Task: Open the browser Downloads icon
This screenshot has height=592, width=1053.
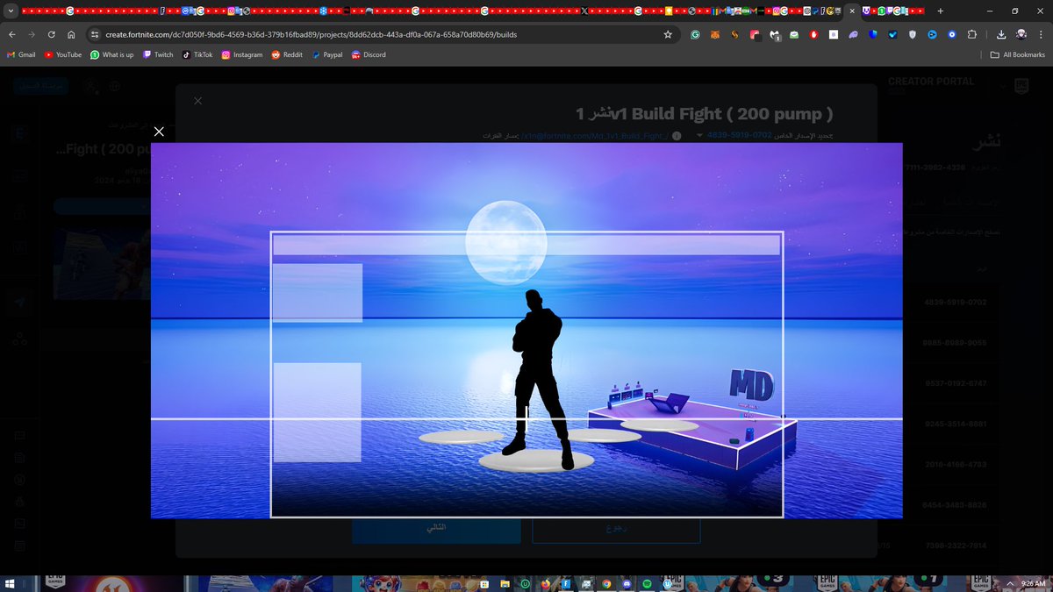Action: tap(1001, 34)
